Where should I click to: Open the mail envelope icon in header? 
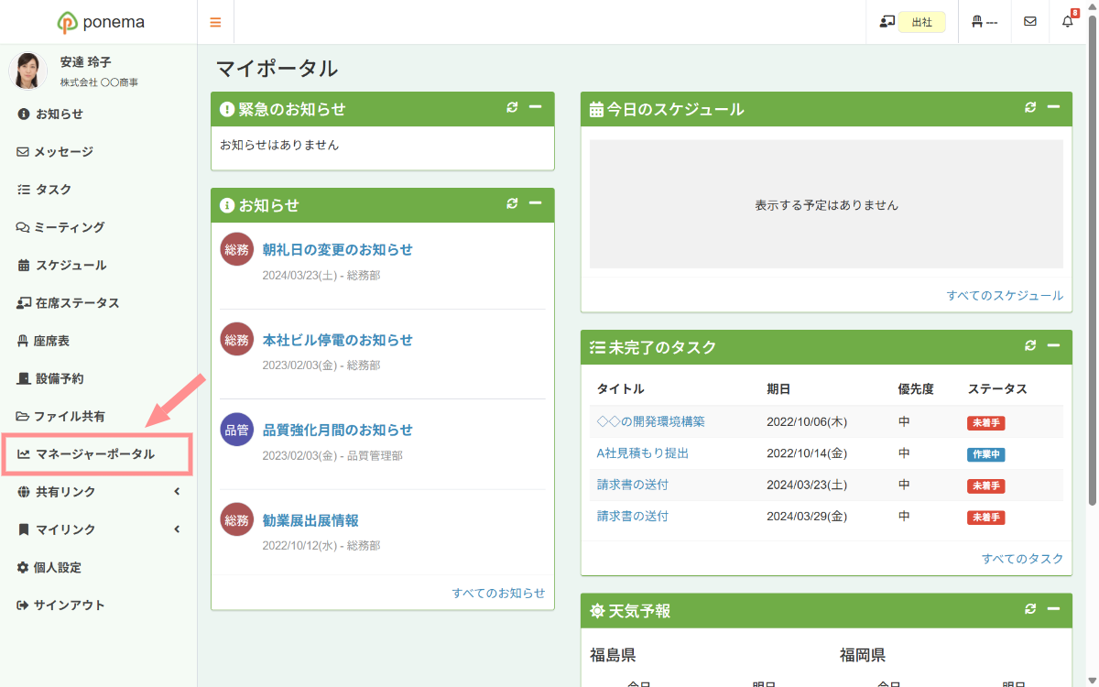1030,22
